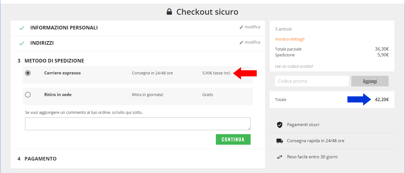Click pencil icon in Informazioni Personali row
The width and height of the screenshot is (405, 173).
point(241,27)
